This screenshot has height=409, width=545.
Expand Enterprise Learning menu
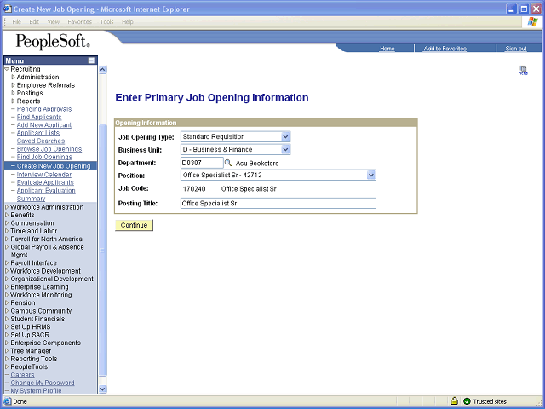(7, 287)
